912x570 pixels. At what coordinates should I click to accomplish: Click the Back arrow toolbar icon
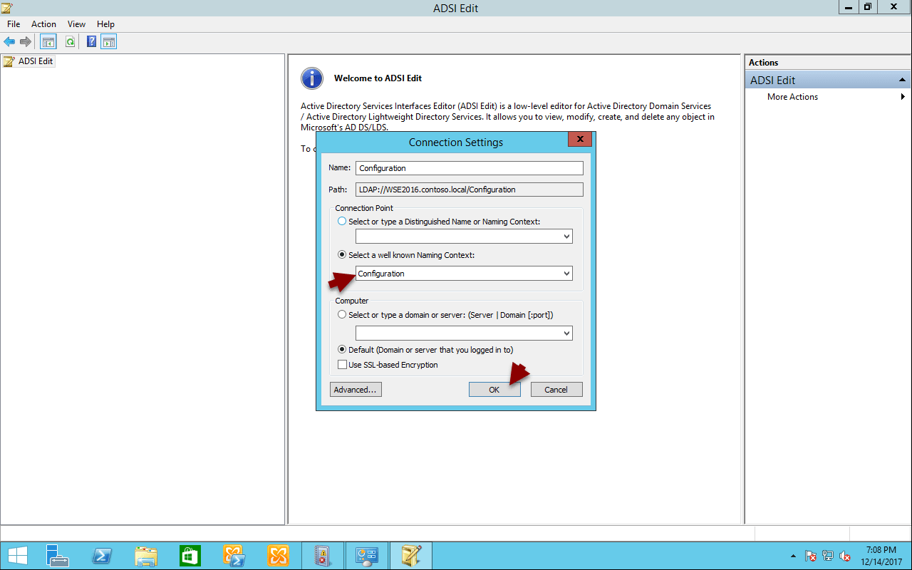pos(9,42)
